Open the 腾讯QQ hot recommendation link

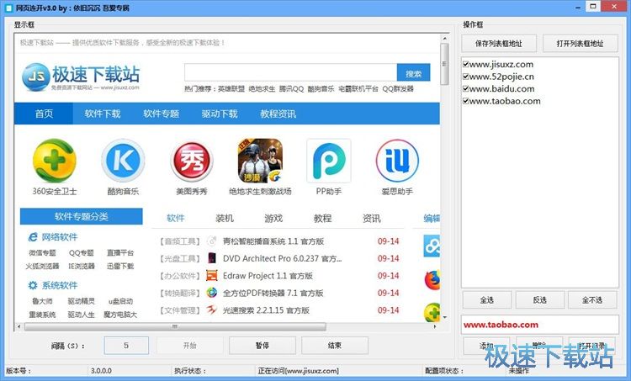291,89
